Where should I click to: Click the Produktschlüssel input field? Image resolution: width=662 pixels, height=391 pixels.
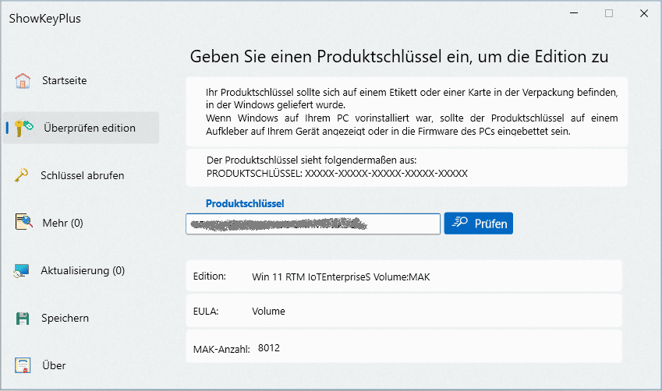tap(313, 224)
